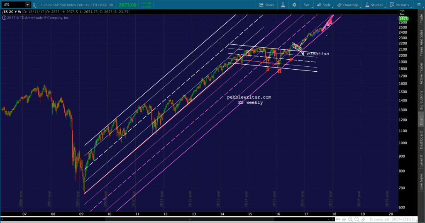Click the 'election' chart annotation
425x223 pixels.
click(318, 54)
